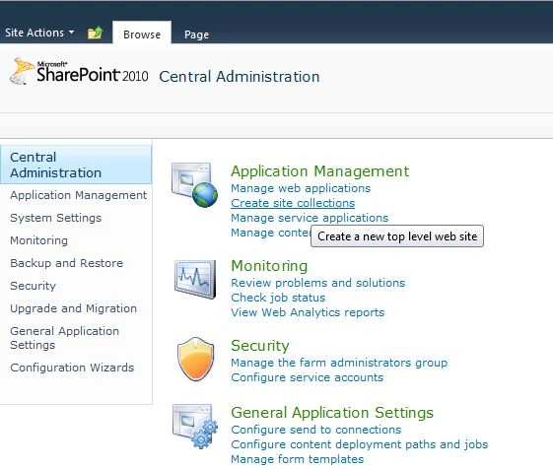553x469 pixels.
Task: Open Upgrade and Migration sidebar item
Action: [x=73, y=308]
